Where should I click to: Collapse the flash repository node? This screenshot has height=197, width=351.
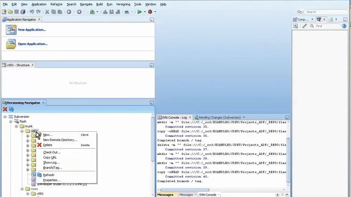pyautogui.click(x=10, y=121)
